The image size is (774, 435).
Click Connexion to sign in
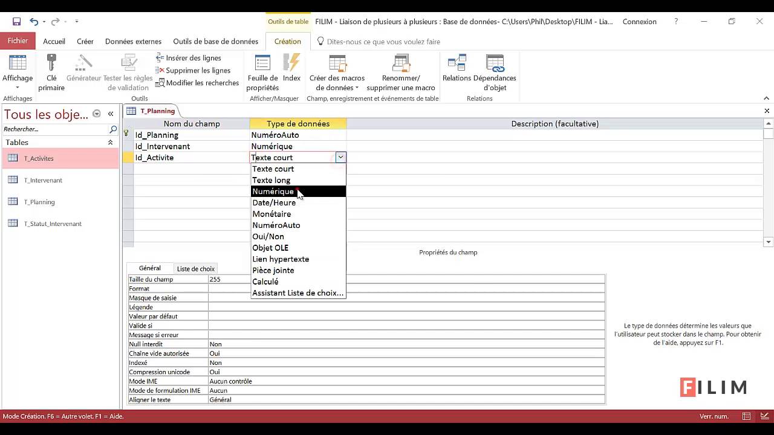click(x=639, y=22)
